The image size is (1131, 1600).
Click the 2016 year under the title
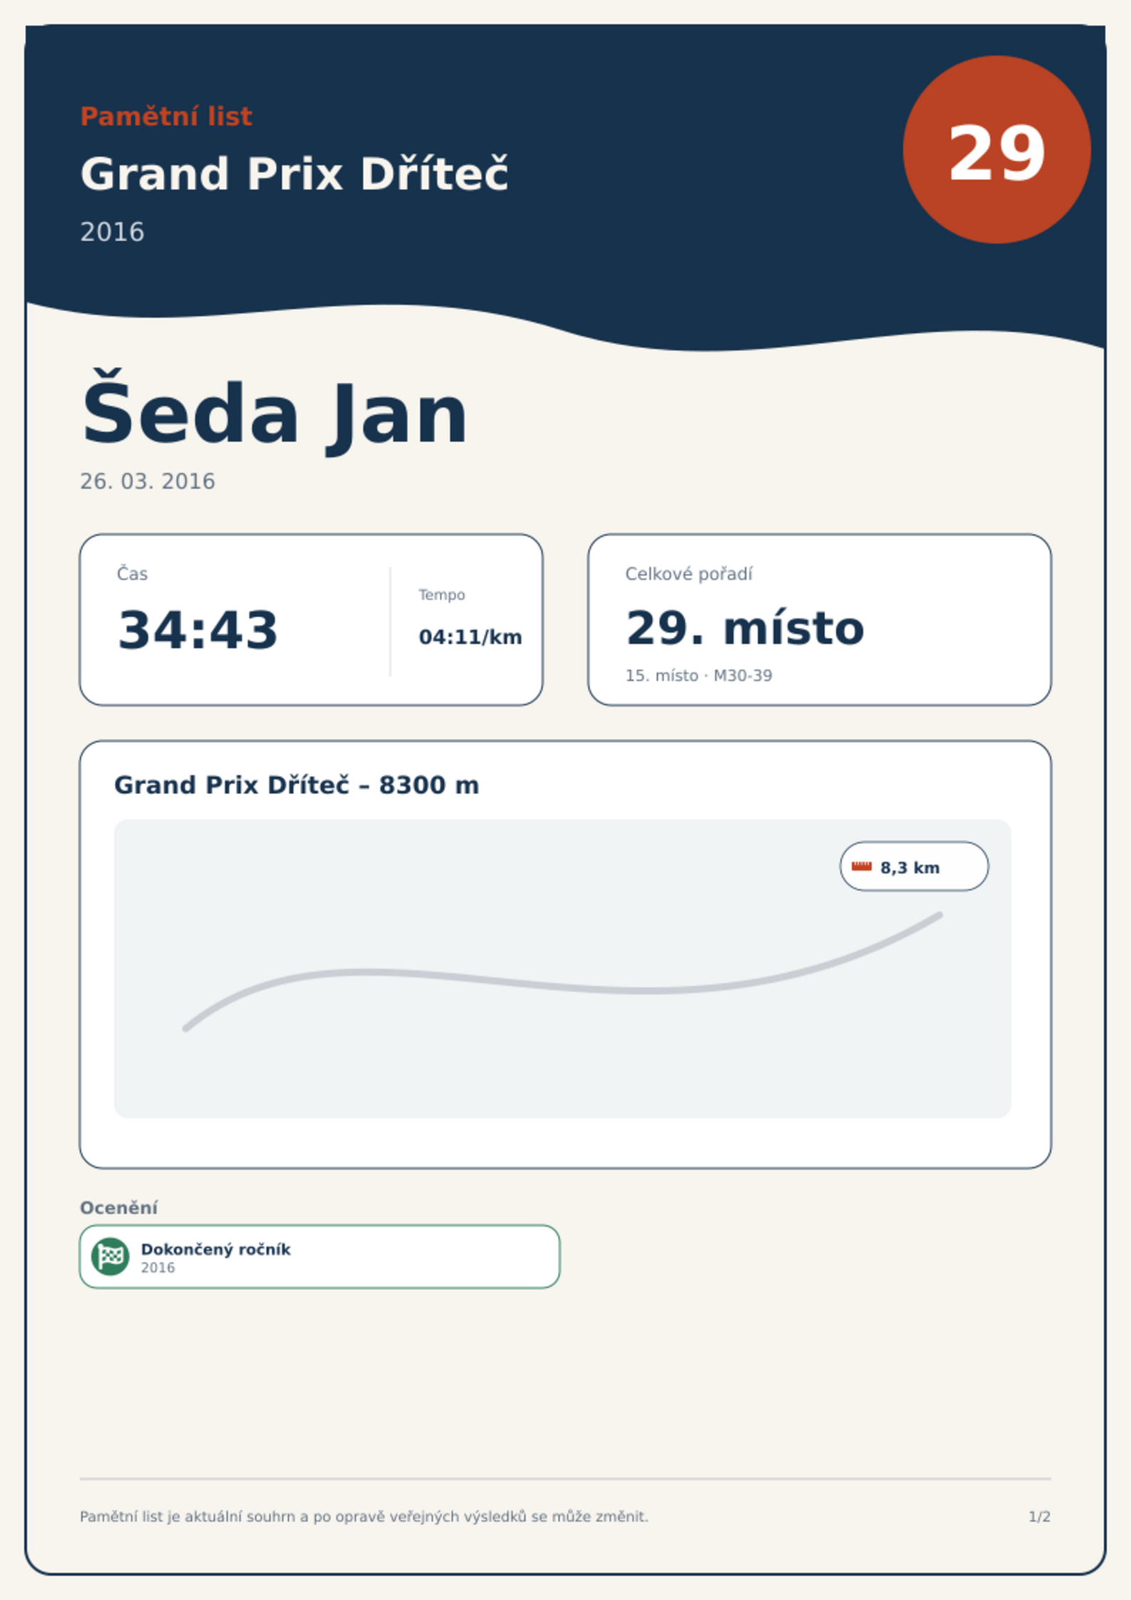pyautogui.click(x=112, y=232)
